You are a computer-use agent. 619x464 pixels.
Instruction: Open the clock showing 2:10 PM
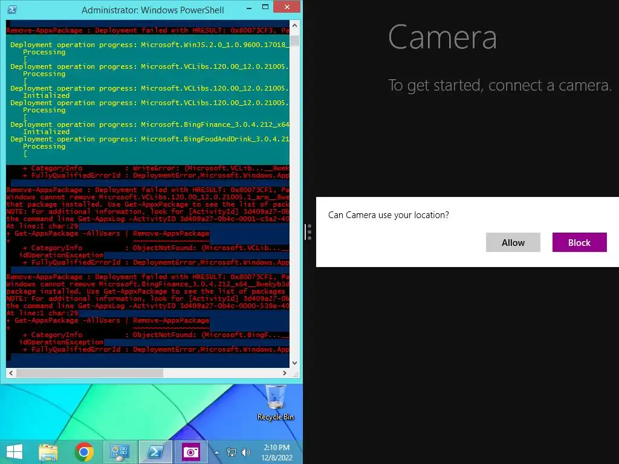277,453
